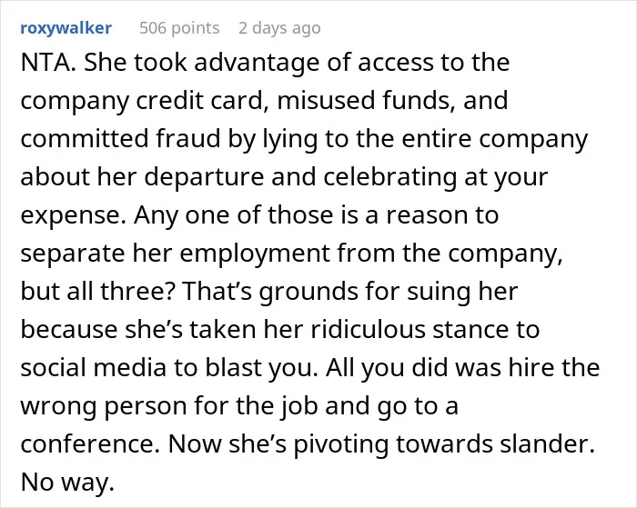Viewport: 637px width, 508px height.
Task: Click the phrase "blast you."
Action: tap(261, 368)
